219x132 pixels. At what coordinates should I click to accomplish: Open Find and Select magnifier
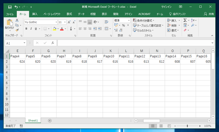pyautogui.click(x=193, y=25)
